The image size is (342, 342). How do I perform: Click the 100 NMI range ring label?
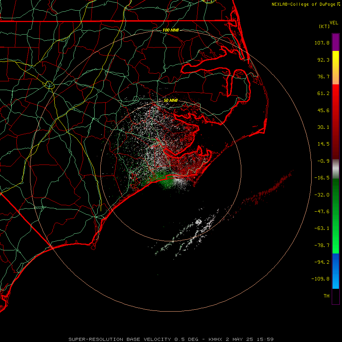[x=171, y=30]
